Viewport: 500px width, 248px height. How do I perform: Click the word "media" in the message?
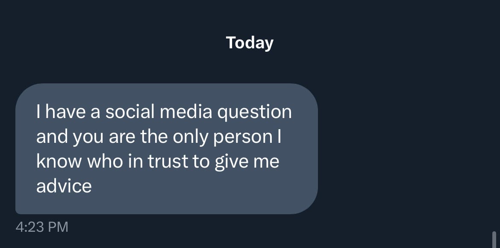pos(185,112)
